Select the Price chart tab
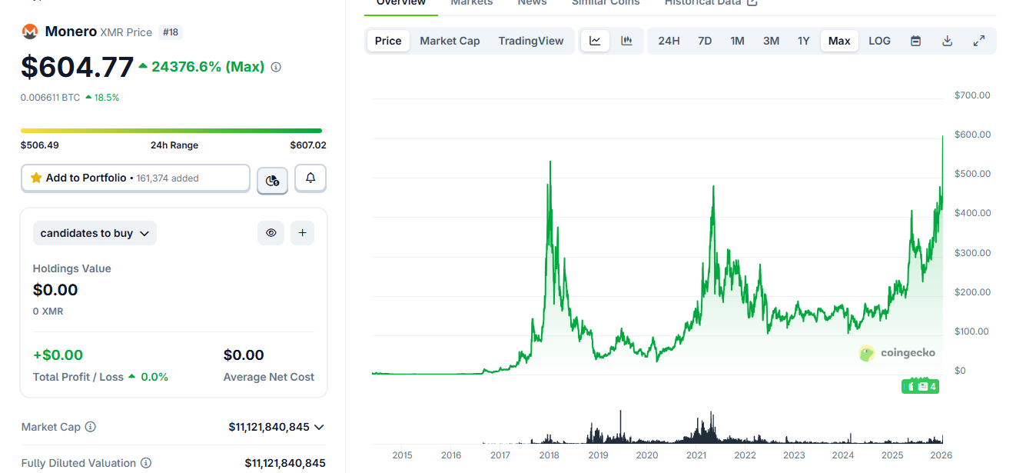The width and height of the screenshot is (1026, 473). pyautogui.click(x=388, y=41)
